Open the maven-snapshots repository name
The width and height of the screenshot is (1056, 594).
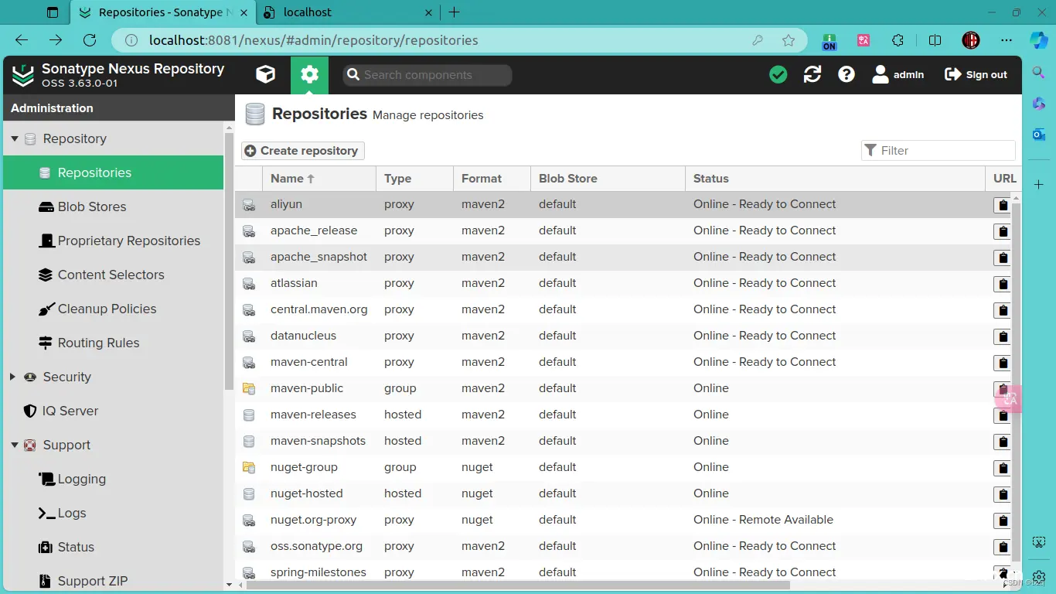318,441
